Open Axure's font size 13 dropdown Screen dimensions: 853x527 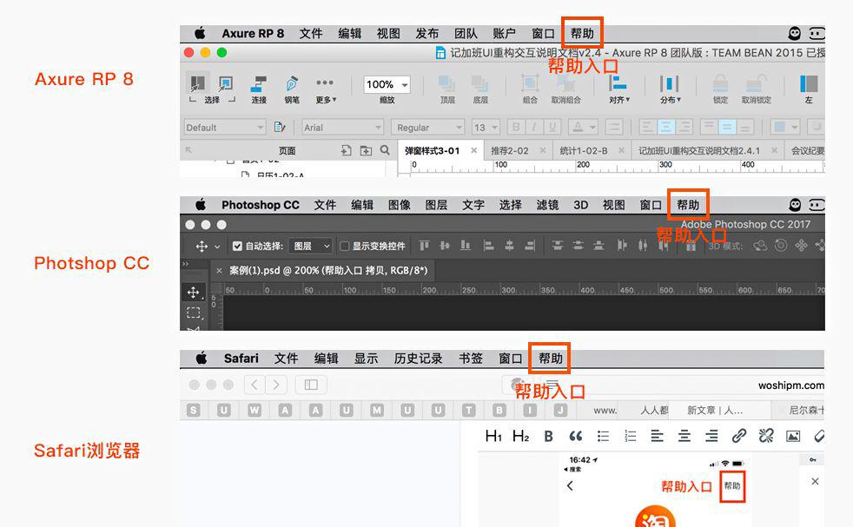click(x=486, y=128)
